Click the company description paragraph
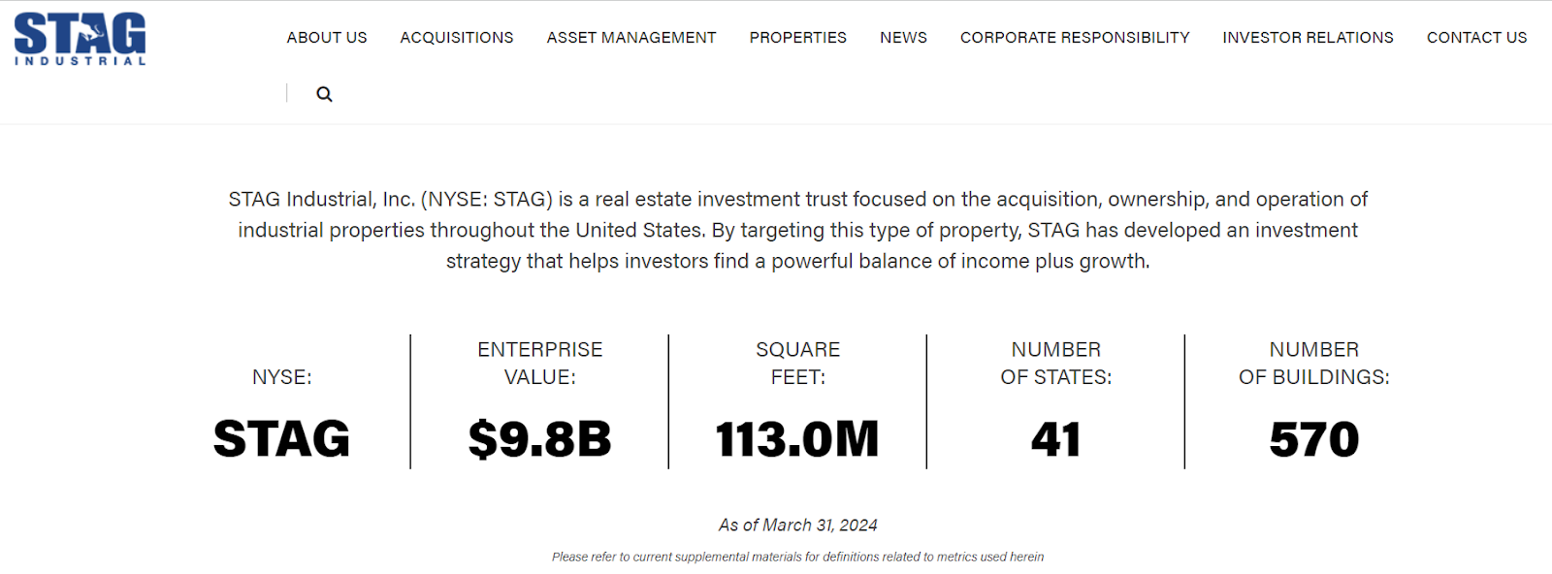Image resolution: width=1552 pixels, height=574 pixels. 797,230
